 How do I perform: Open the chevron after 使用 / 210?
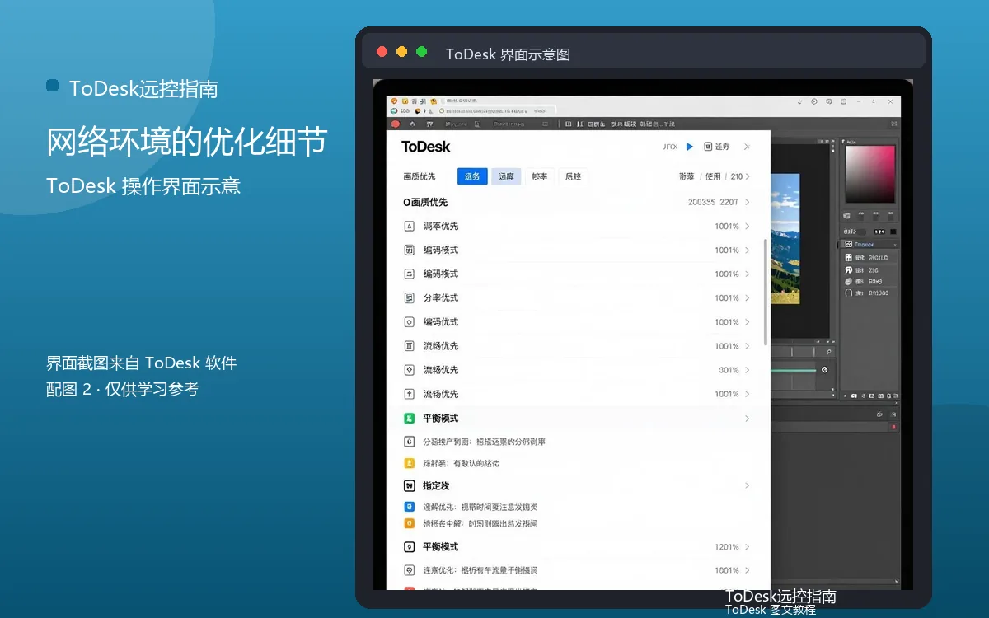tap(748, 176)
